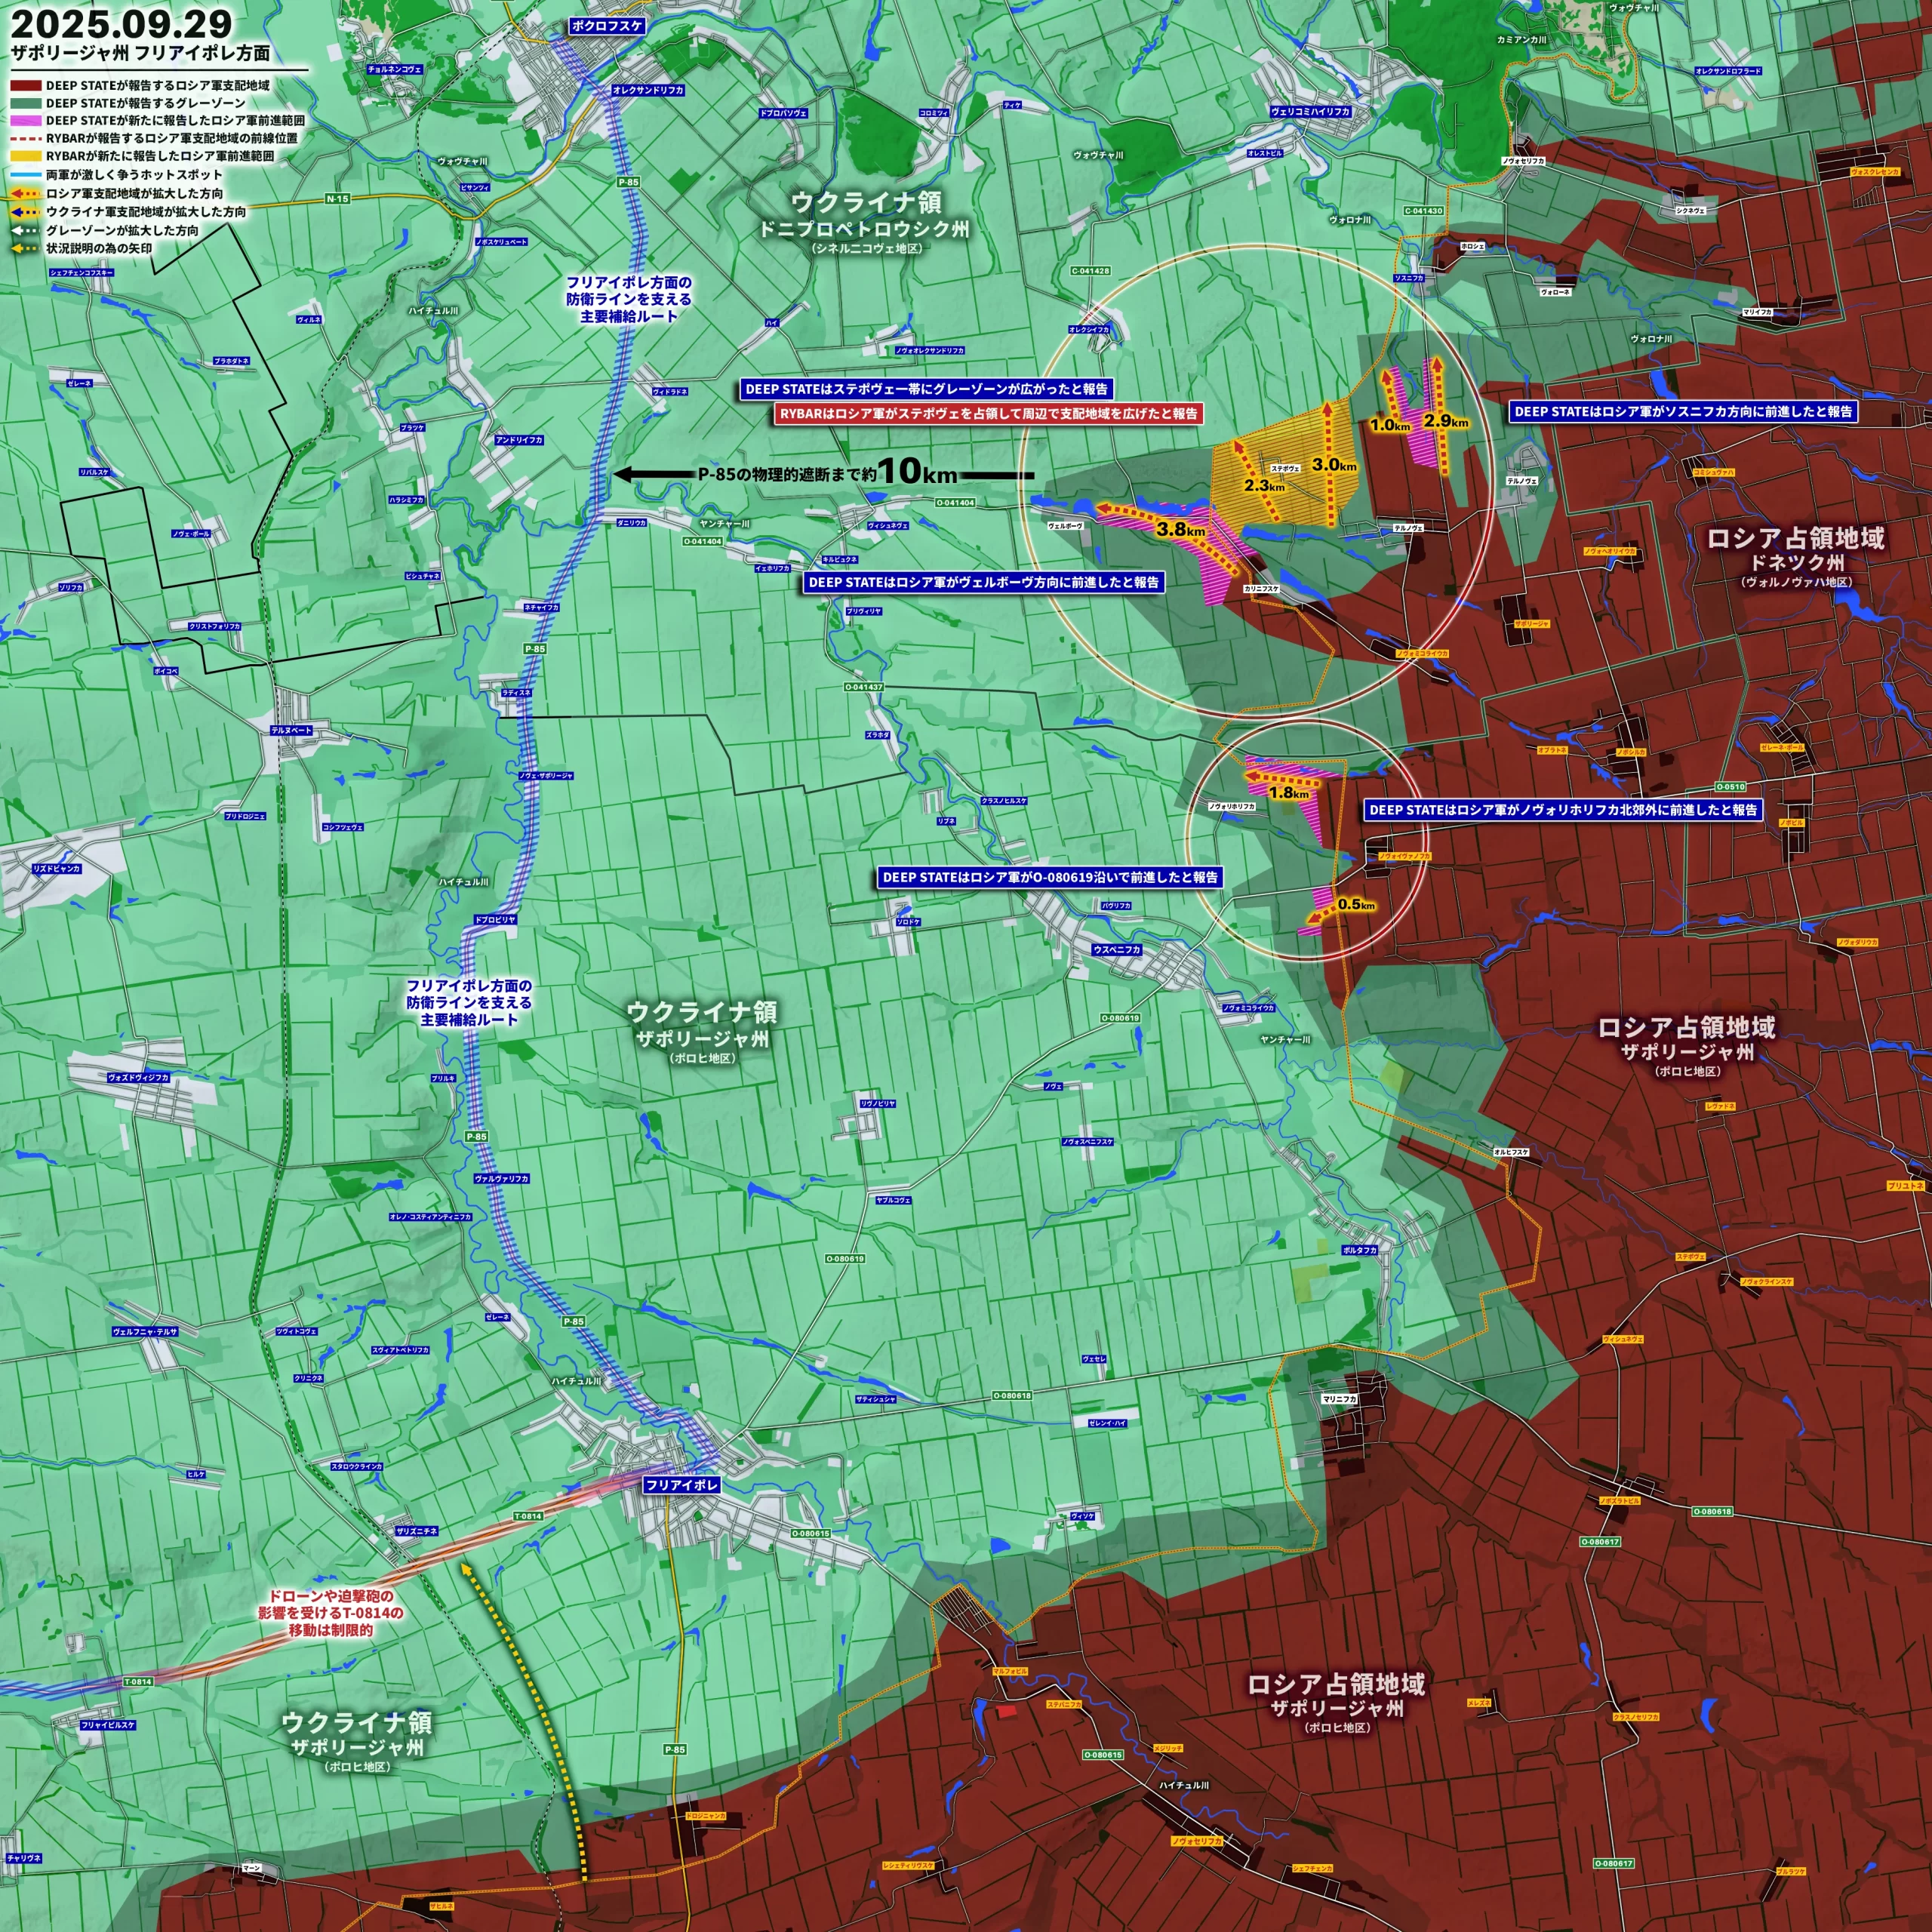Click the 2.9km advance arrow label

[1446, 421]
